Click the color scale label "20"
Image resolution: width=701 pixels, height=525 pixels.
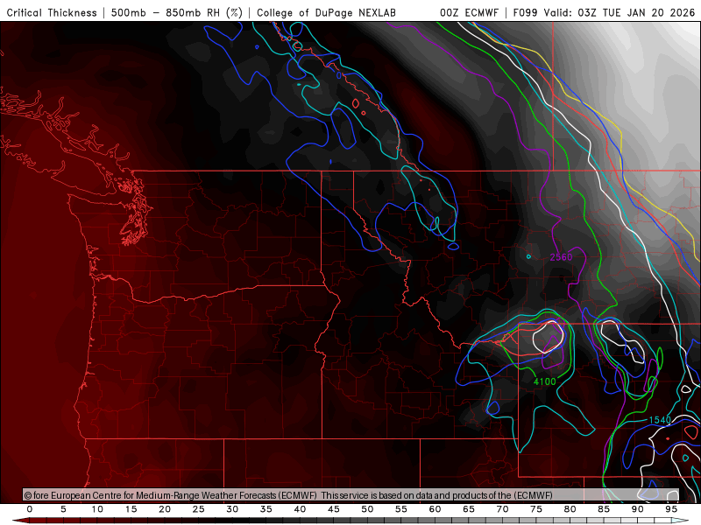[165, 509]
